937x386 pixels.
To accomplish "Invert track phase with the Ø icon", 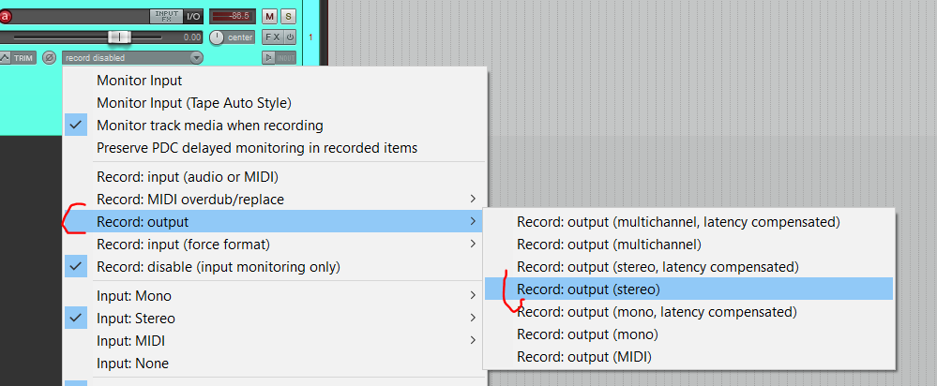I will coord(49,58).
